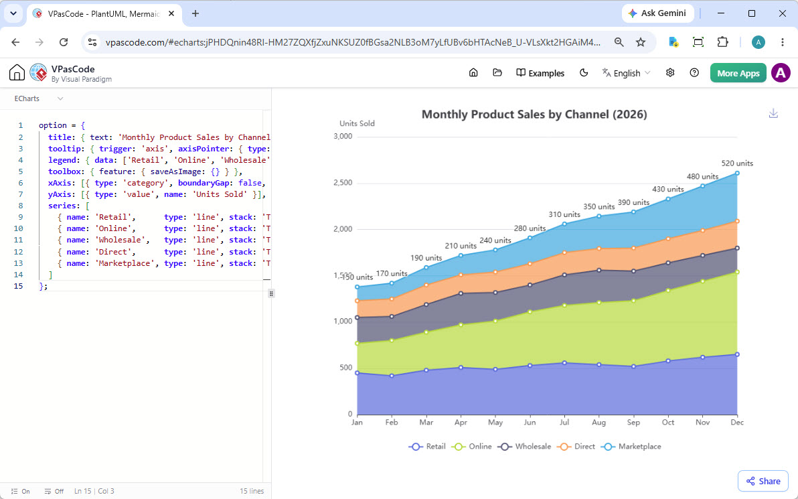Open the VPasCode home icon in header

[17, 73]
